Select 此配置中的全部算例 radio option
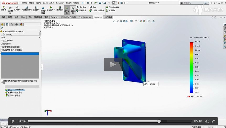 pos(2,47)
